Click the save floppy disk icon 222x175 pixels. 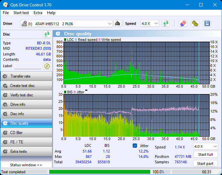[x=207, y=24]
